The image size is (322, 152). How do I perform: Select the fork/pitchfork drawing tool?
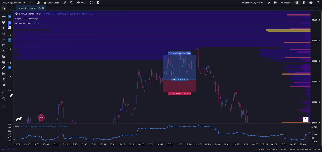(x=4, y=22)
